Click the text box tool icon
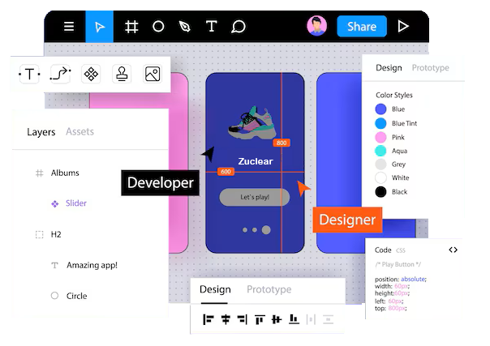 click(x=30, y=75)
